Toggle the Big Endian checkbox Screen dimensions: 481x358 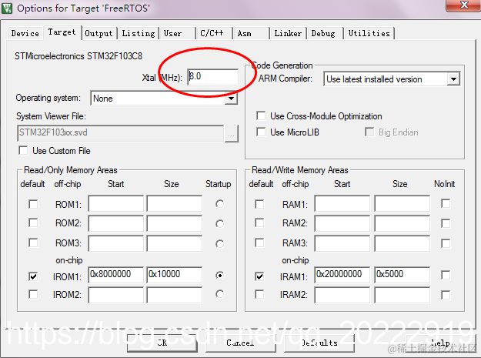point(369,132)
